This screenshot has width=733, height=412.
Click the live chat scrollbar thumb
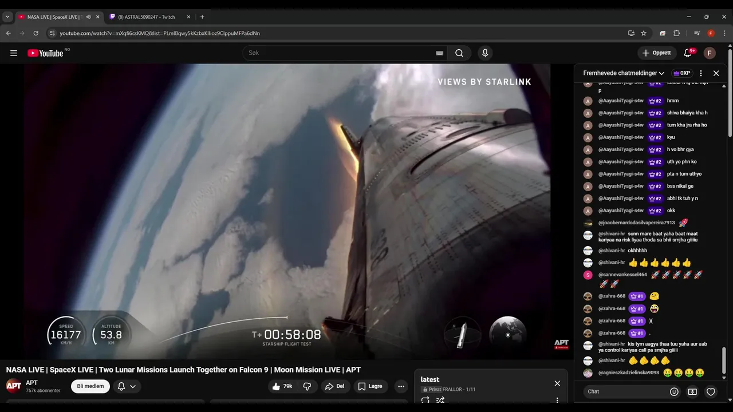click(x=724, y=359)
